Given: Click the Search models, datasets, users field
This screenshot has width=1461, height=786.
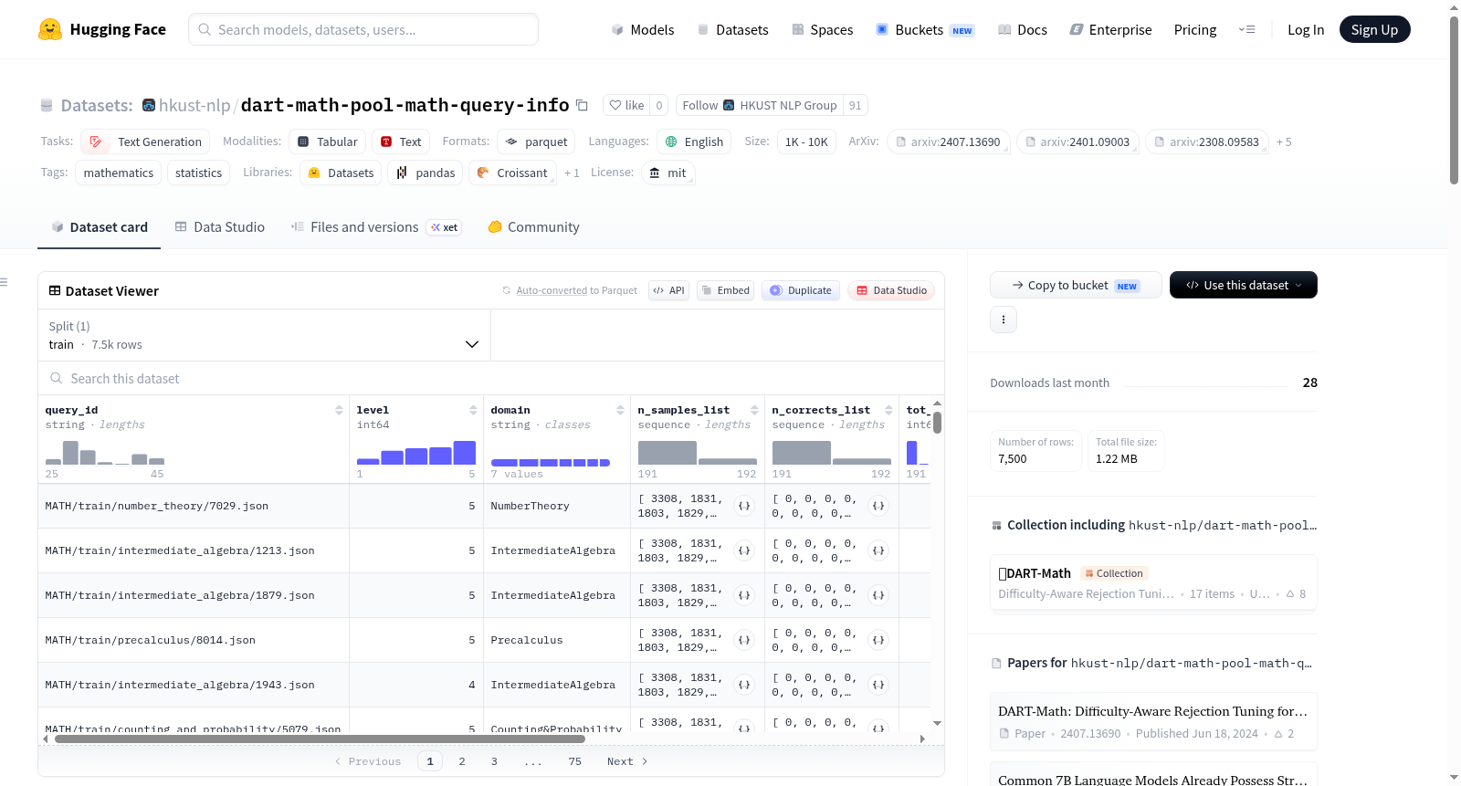Looking at the screenshot, I should [363, 29].
